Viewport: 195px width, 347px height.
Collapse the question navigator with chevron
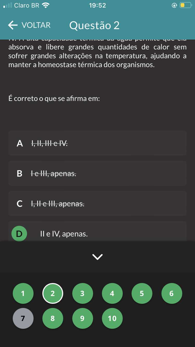(97, 257)
